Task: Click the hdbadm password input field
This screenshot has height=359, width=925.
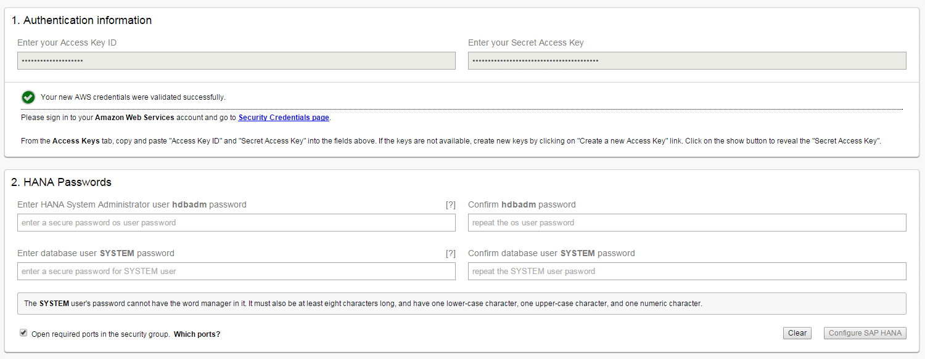Action: coord(236,223)
